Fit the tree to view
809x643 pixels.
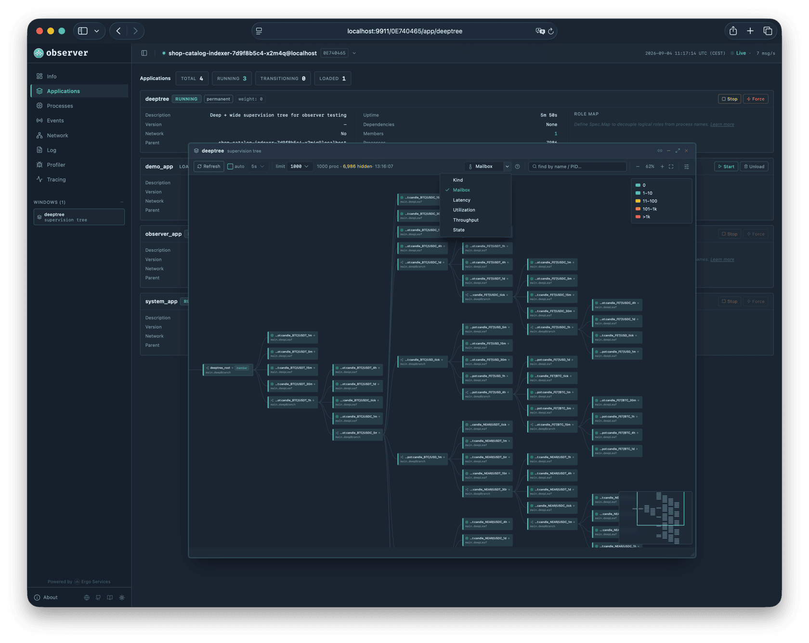(x=671, y=167)
